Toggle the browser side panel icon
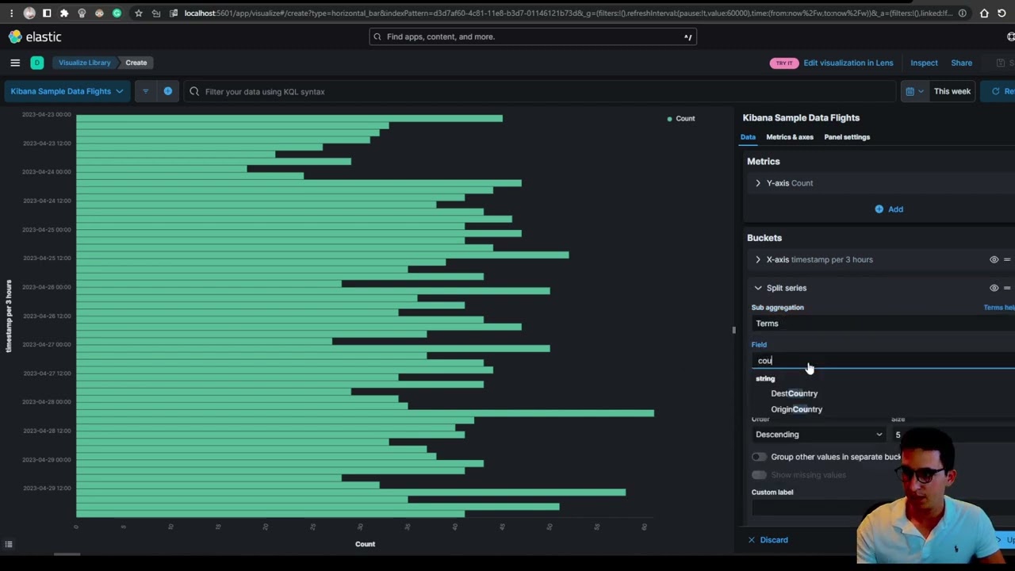 tap(47, 13)
